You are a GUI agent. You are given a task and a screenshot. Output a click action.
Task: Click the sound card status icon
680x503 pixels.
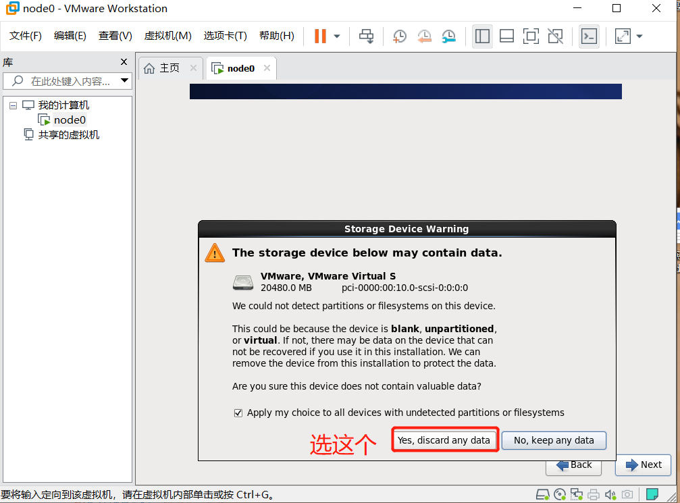point(610,494)
